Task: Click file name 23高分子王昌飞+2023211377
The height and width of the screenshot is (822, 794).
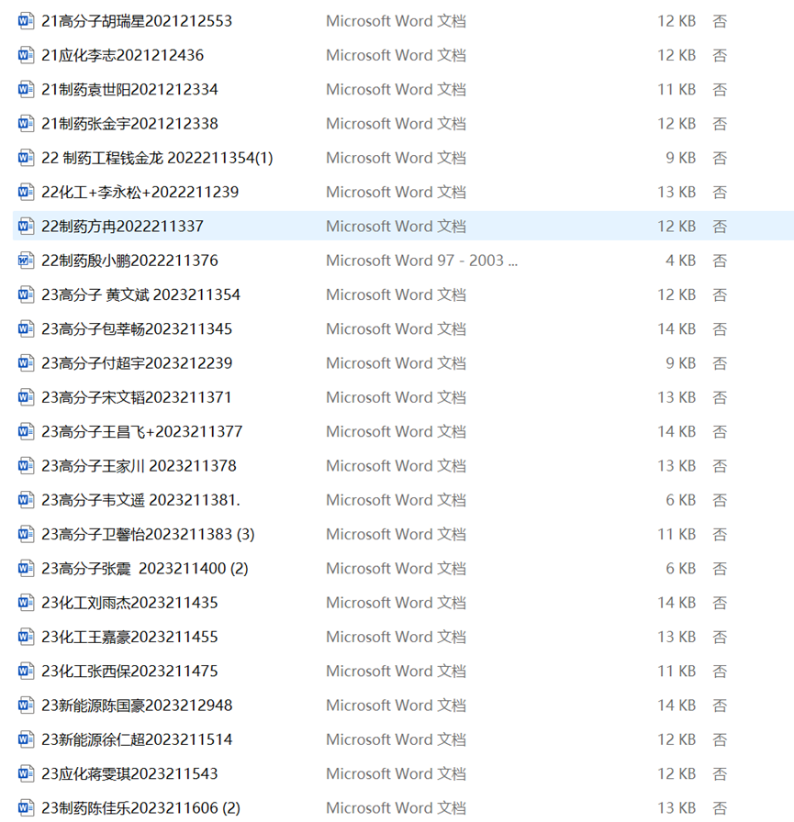Action: tap(142, 431)
